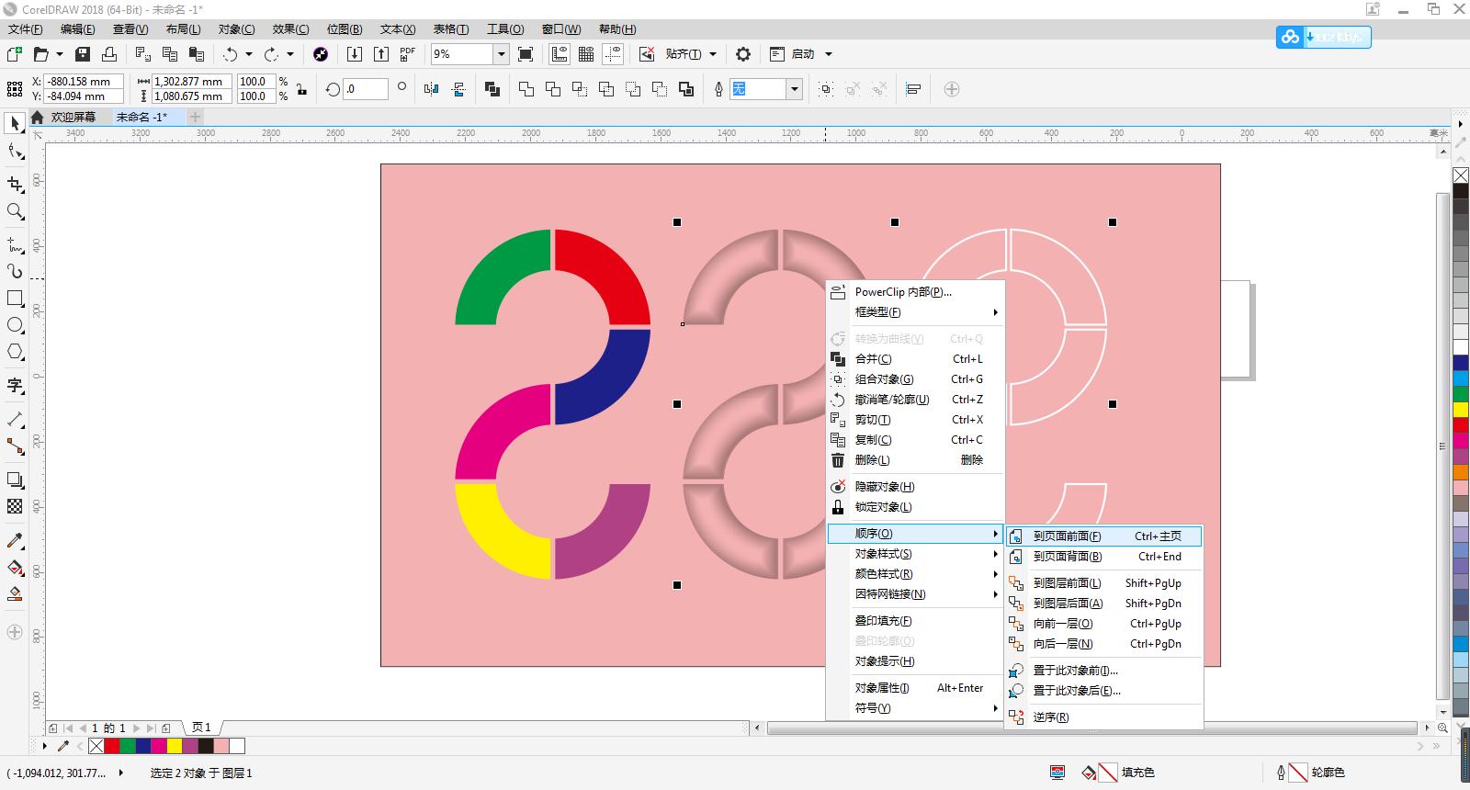Select the Rectangle tool
The width and height of the screenshot is (1470, 790).
tap(15, 299)
